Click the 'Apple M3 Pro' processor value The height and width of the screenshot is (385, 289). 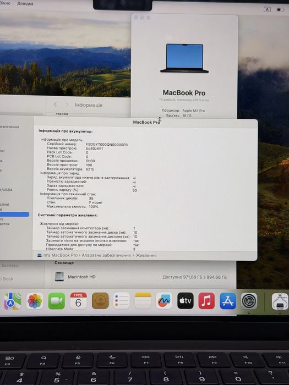194,111
